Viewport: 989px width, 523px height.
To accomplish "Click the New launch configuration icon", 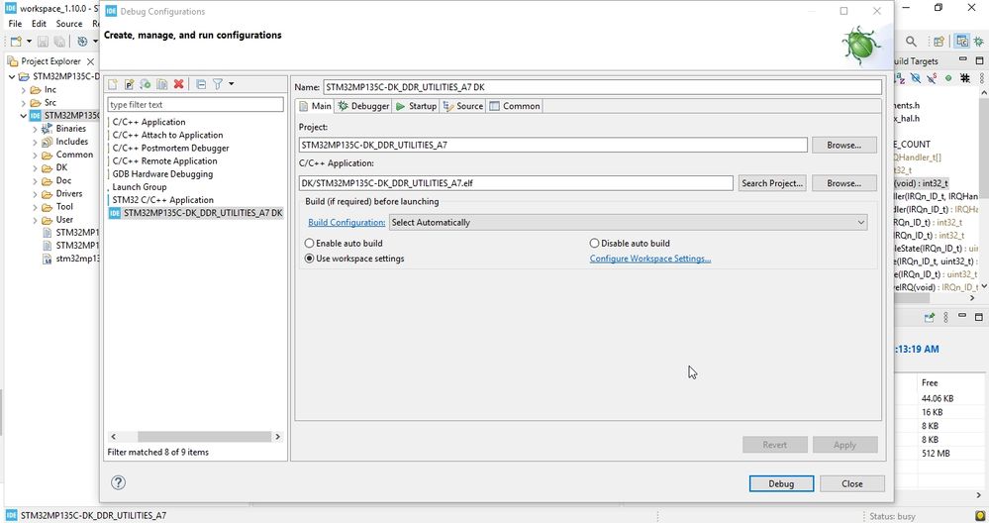I will point(113,84).
